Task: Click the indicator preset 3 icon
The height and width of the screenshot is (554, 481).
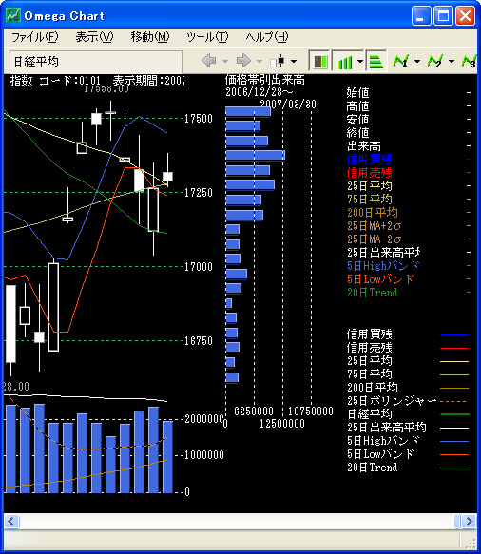Action: (470, 62)
